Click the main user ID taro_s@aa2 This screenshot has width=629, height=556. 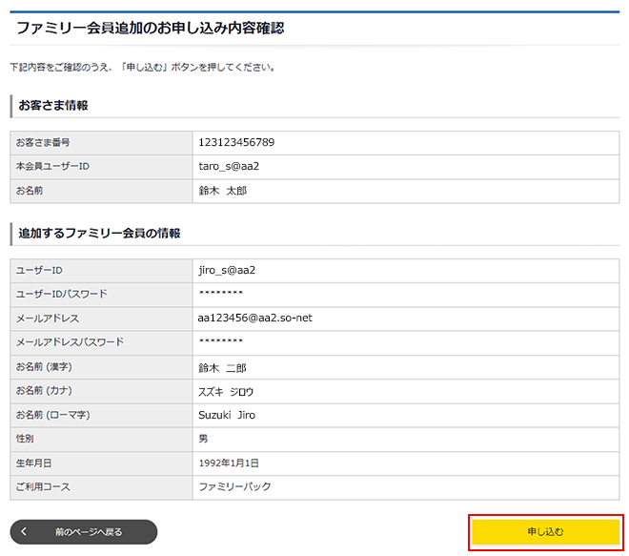click(x=229, y=167)
